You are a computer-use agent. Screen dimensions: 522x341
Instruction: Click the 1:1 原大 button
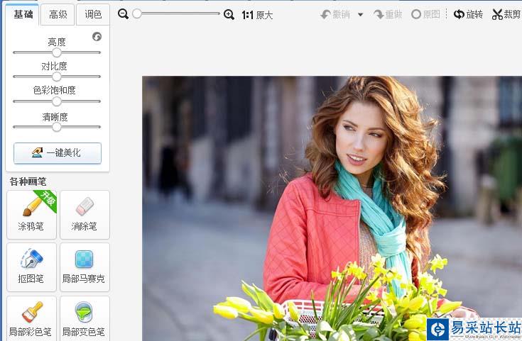click(x=257, y=15)
